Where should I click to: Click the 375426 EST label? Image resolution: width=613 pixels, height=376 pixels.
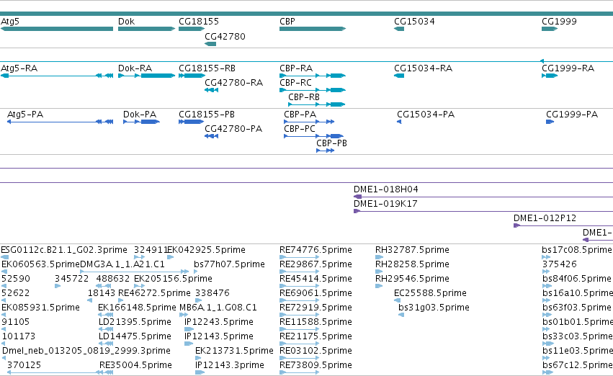pyautogui.click(x=560, y=264)
